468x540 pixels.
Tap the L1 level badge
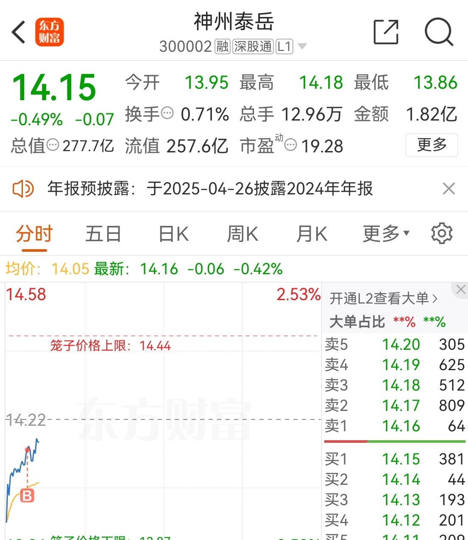pyautogui.click(x=284, y=46)
